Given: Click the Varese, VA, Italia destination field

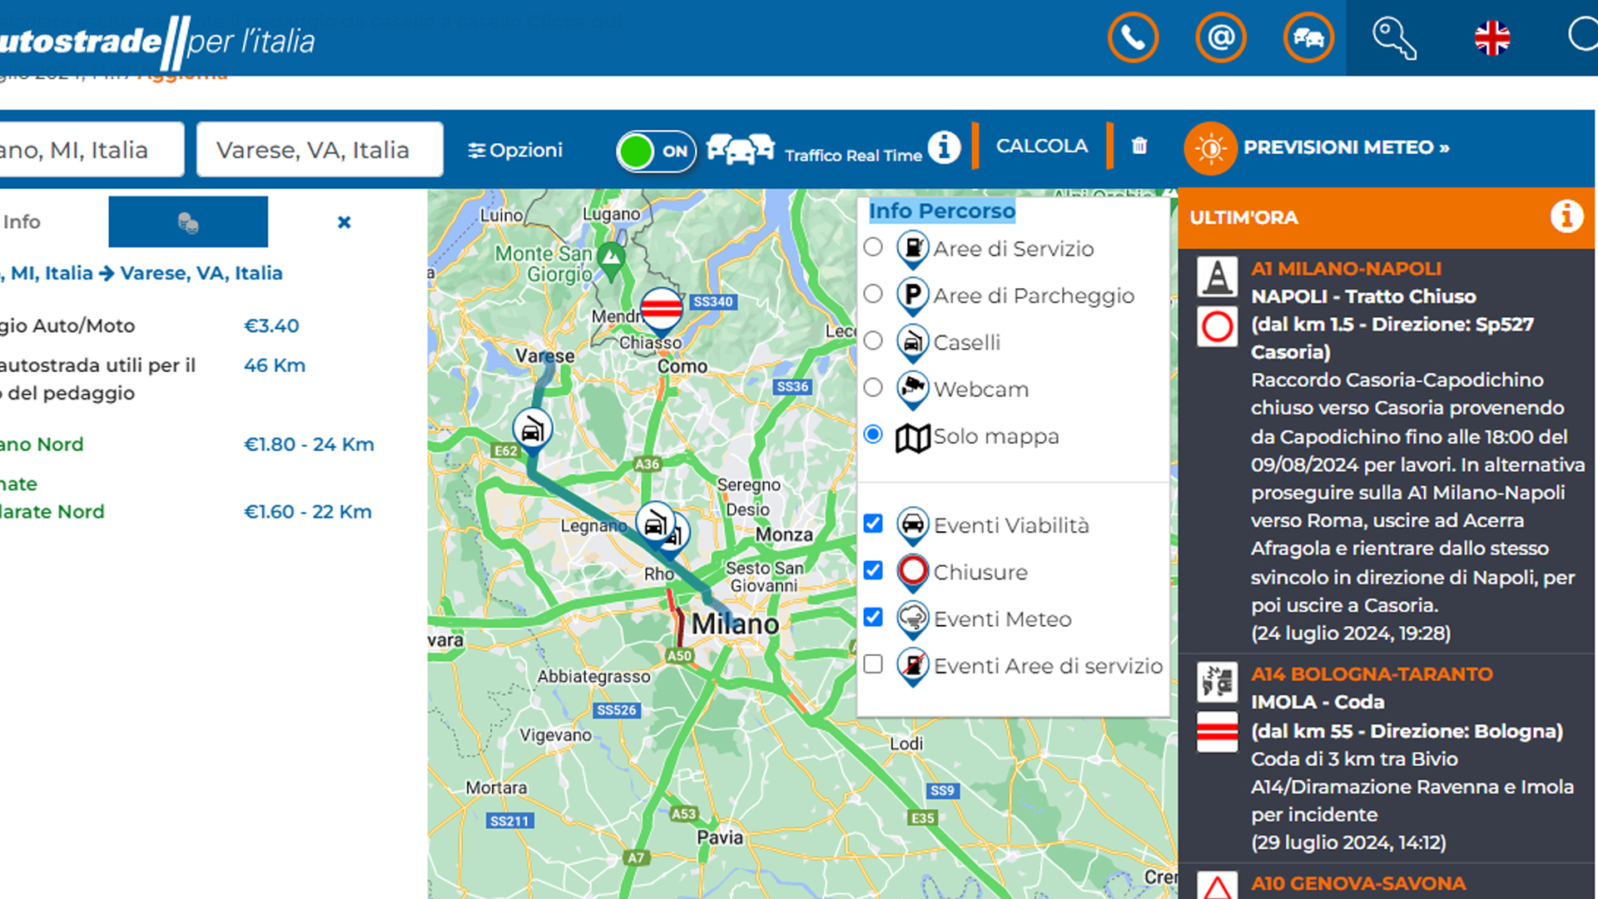Looking at the screenshot, I should tap(320, 150).
